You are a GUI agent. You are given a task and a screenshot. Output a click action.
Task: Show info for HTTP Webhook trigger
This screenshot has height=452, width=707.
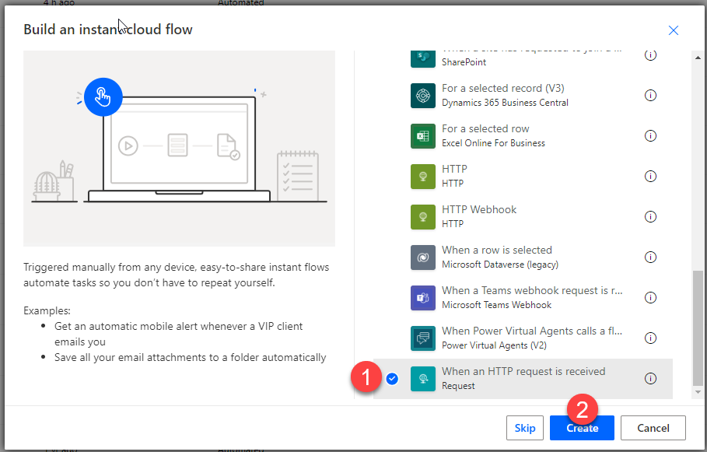[x=650, y=216]
